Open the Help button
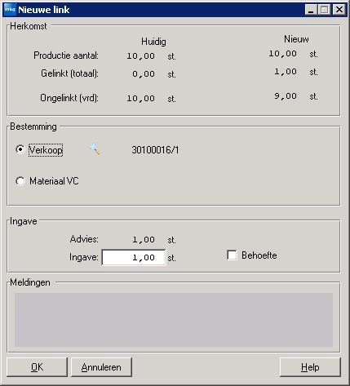This screenshot has height=386, width=350. point(310,367)
